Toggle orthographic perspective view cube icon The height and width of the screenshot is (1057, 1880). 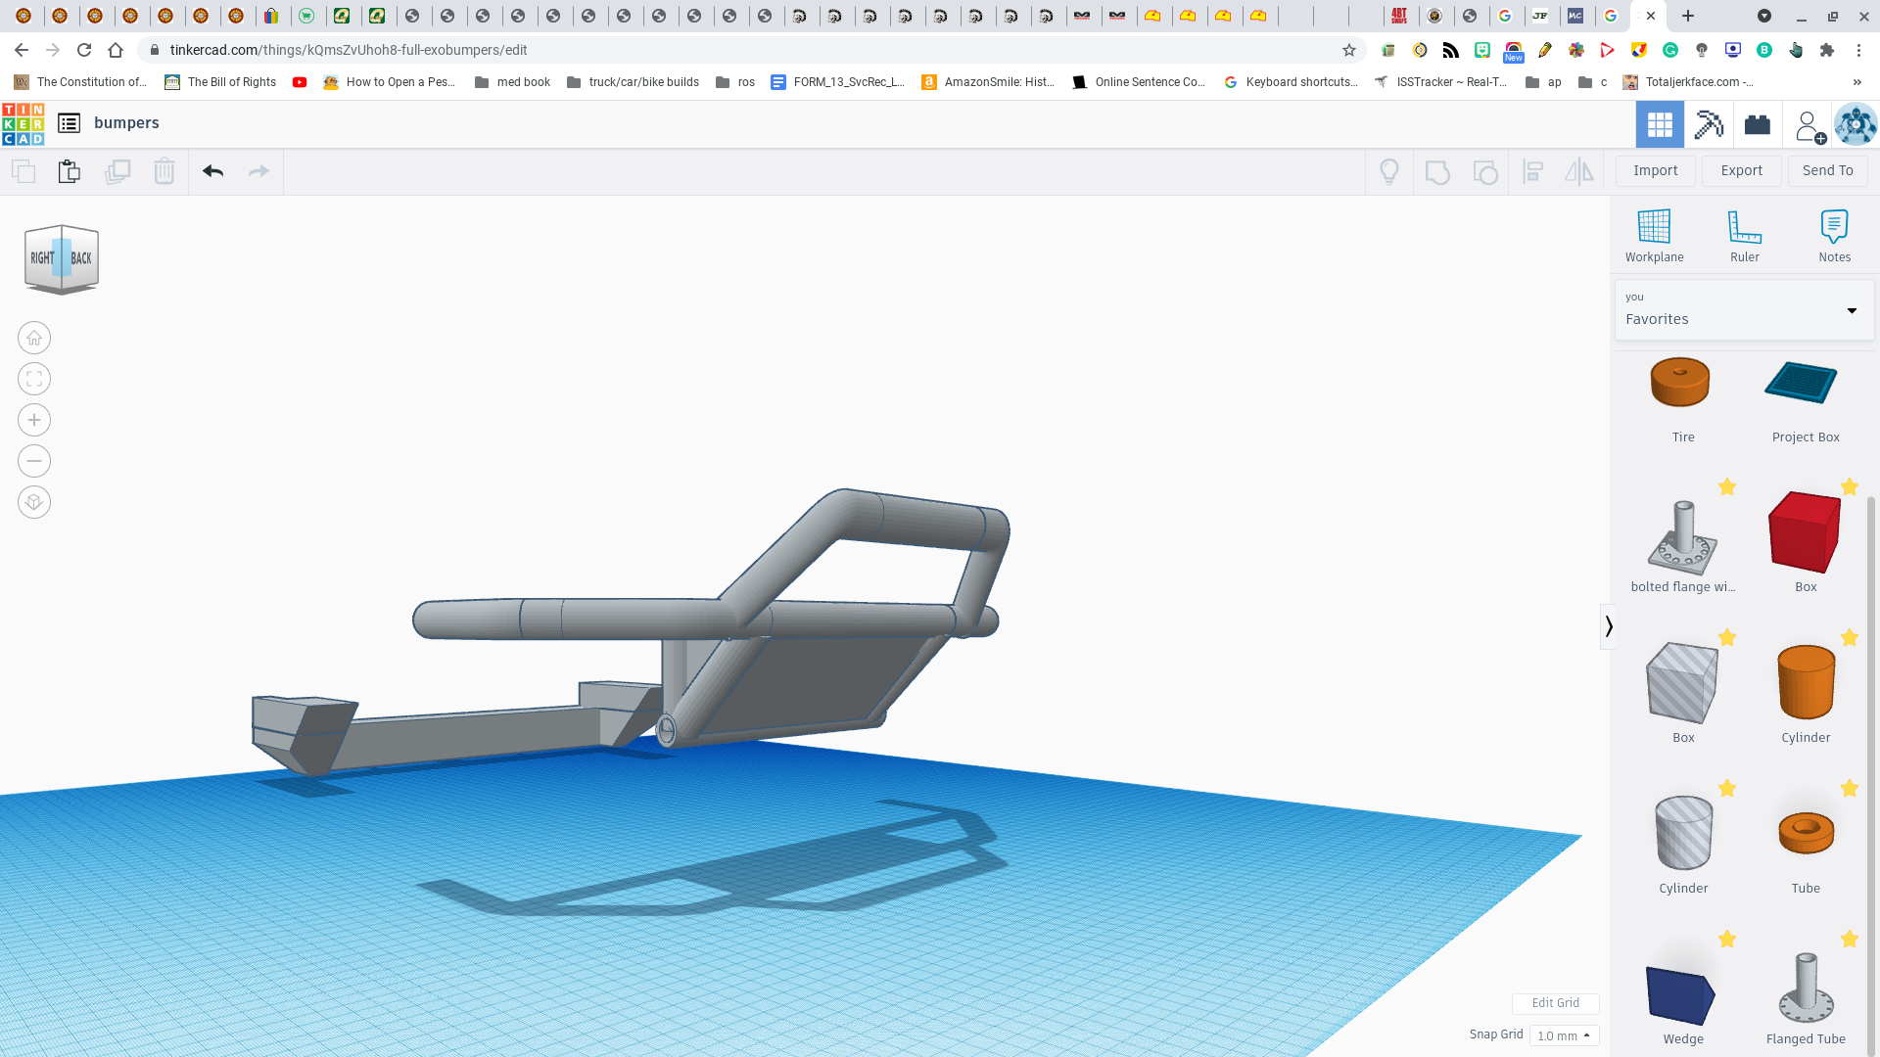click(34, 502)
